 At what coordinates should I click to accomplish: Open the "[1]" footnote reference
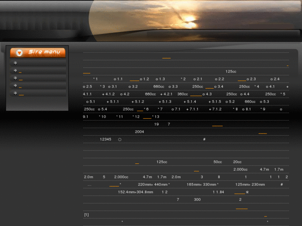[86, 215]
